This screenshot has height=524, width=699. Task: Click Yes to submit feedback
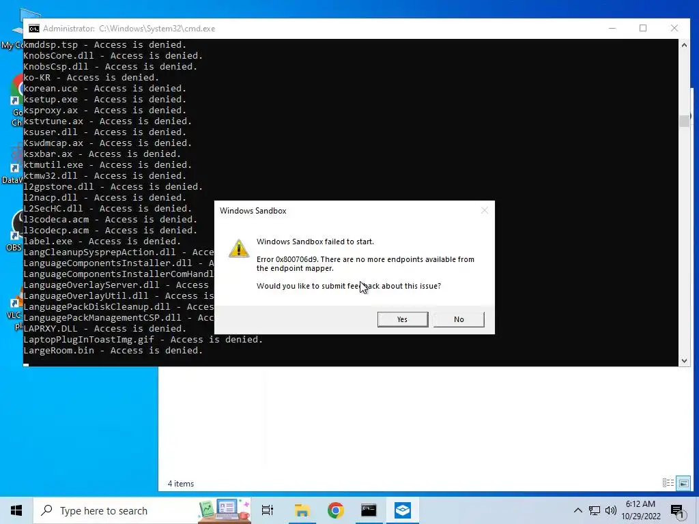pyautogui.click(x=403, y=319)
